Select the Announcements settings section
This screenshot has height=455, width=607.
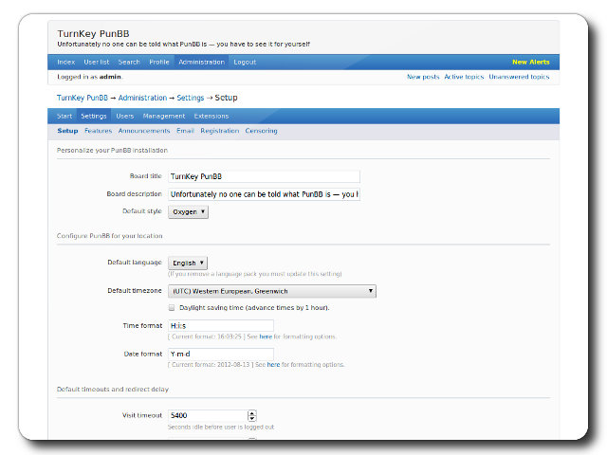[144, 131]
